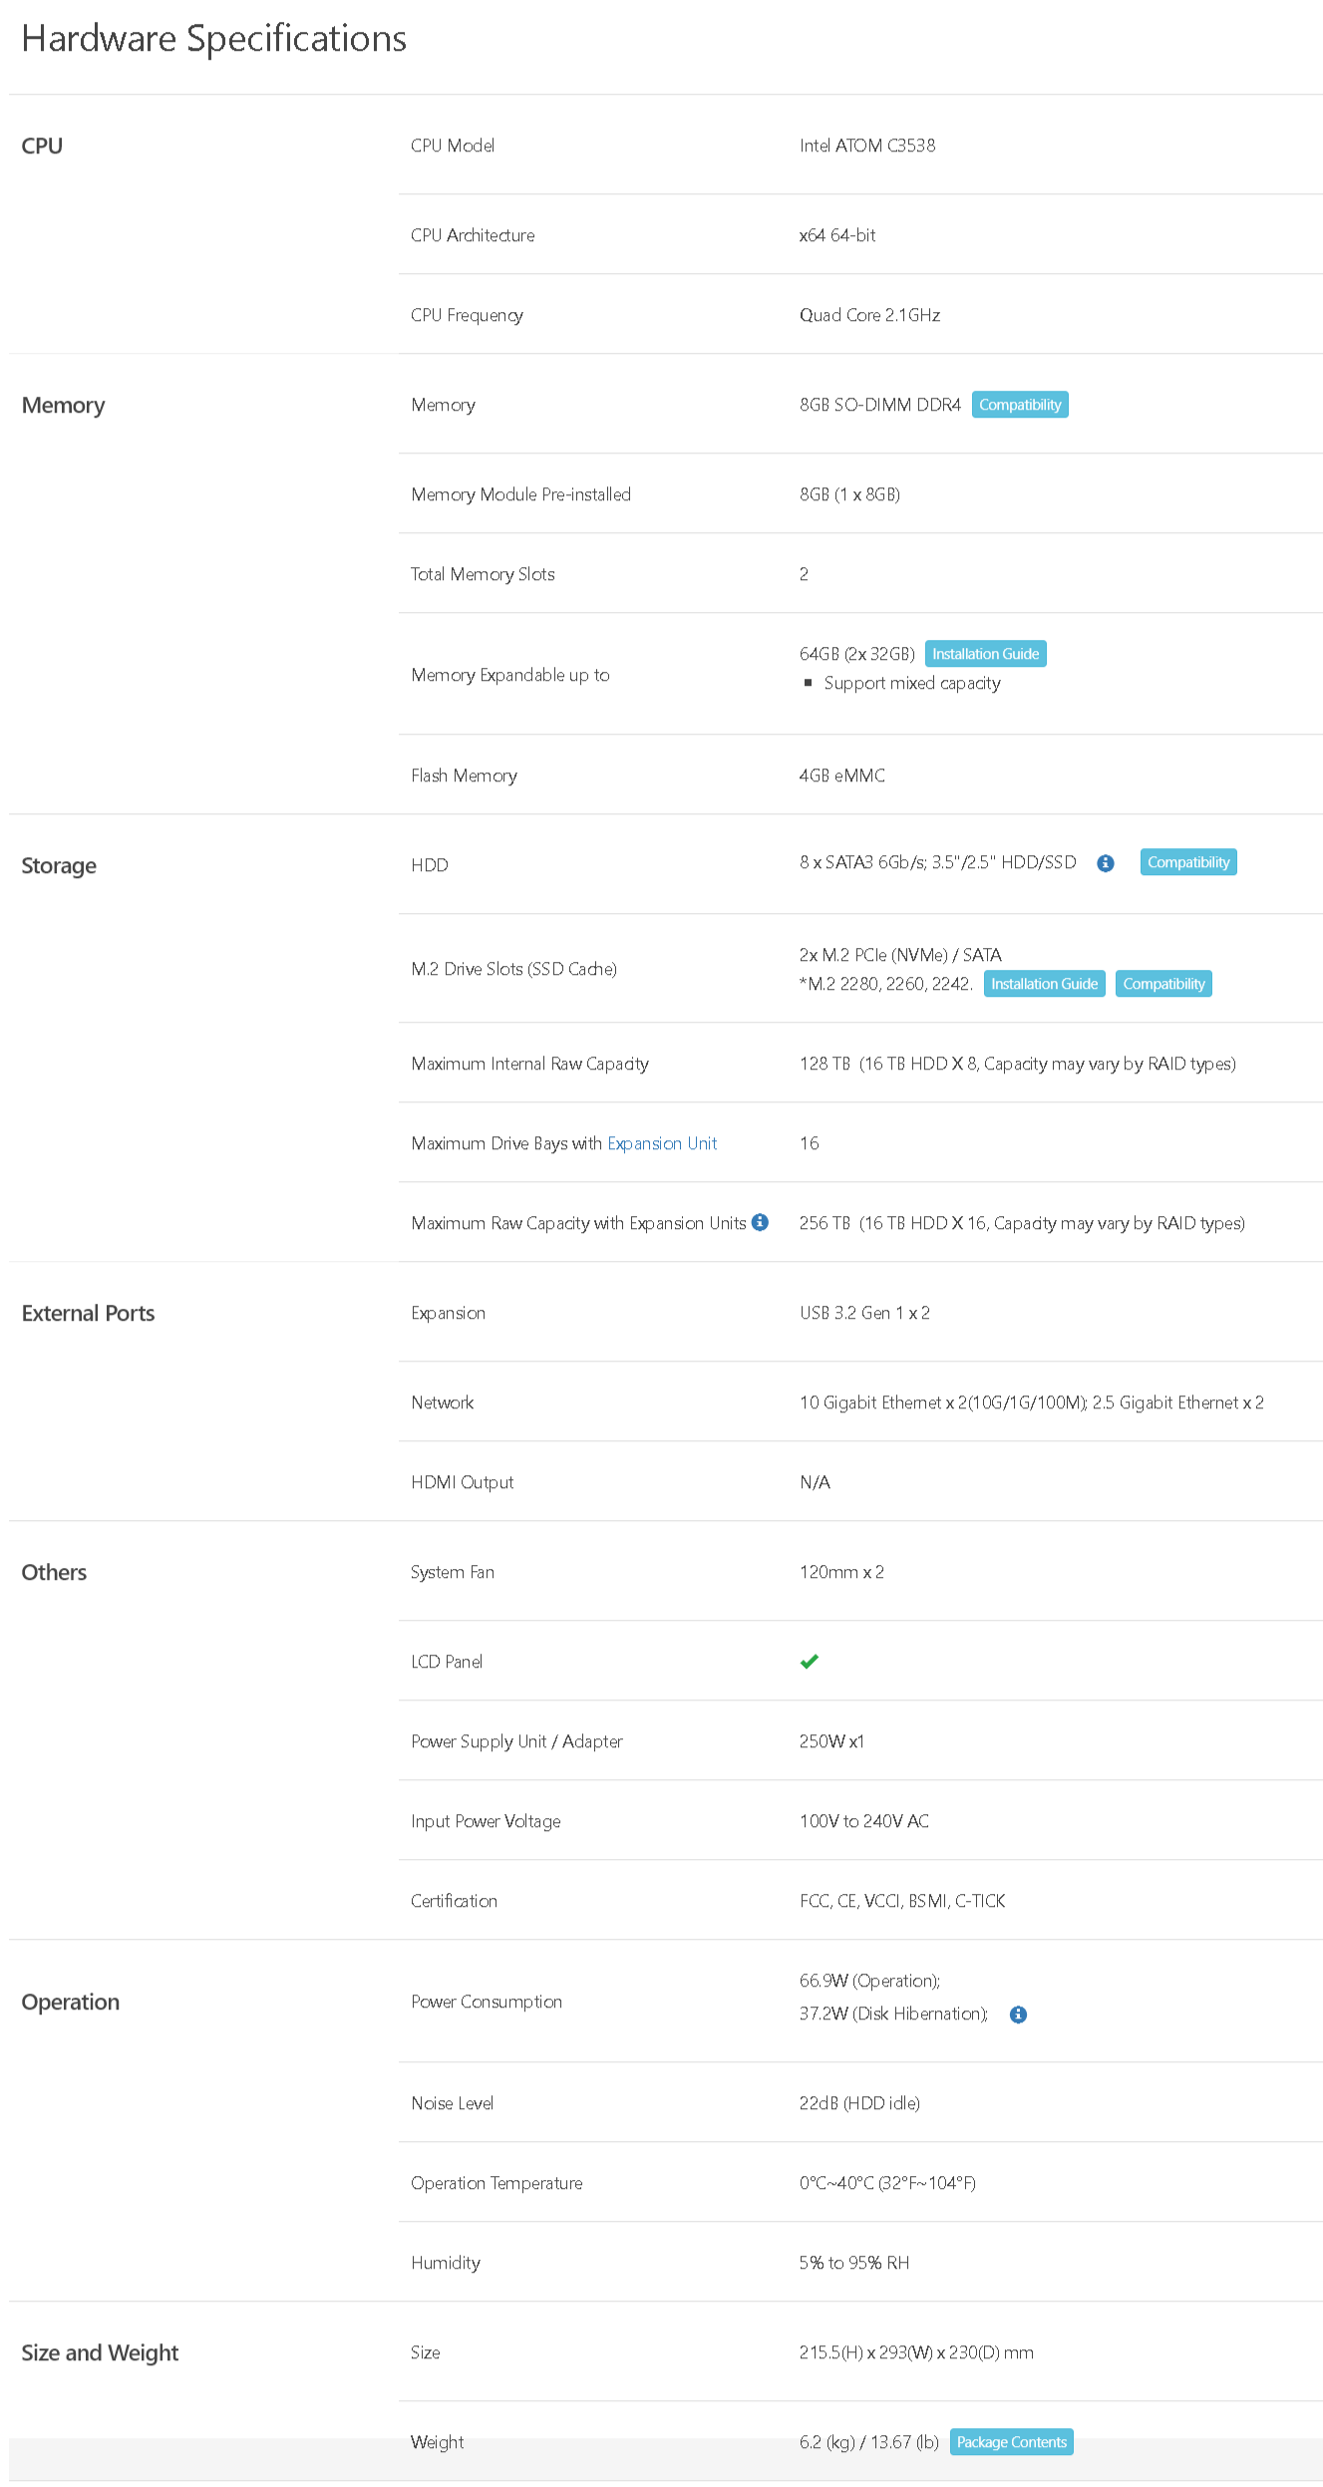Open the Compatibility list in the HDD row

[x=1187, y=862]
